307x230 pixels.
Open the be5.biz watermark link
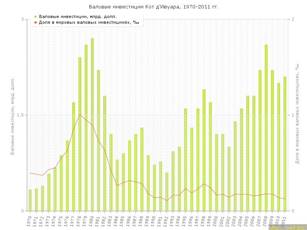pyautogui.click(x=287, y=227)
